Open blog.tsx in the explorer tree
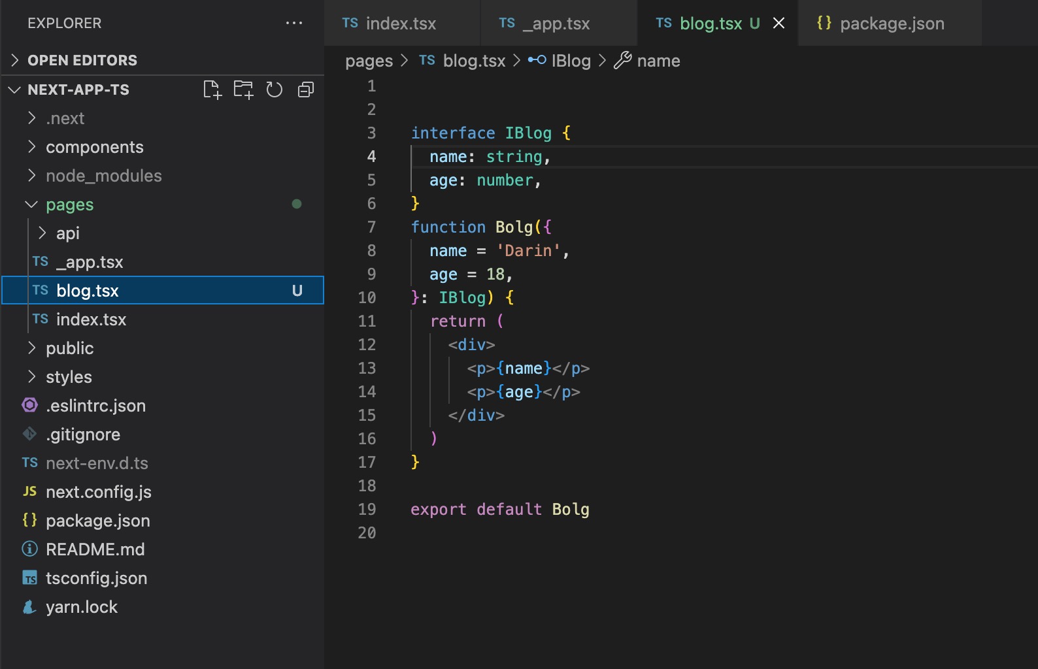 [x=163, y=291]
